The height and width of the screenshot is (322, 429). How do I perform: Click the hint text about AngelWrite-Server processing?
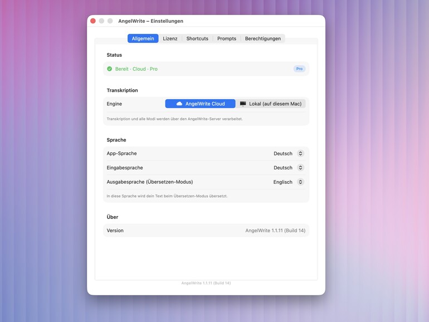tap(174, 119)
